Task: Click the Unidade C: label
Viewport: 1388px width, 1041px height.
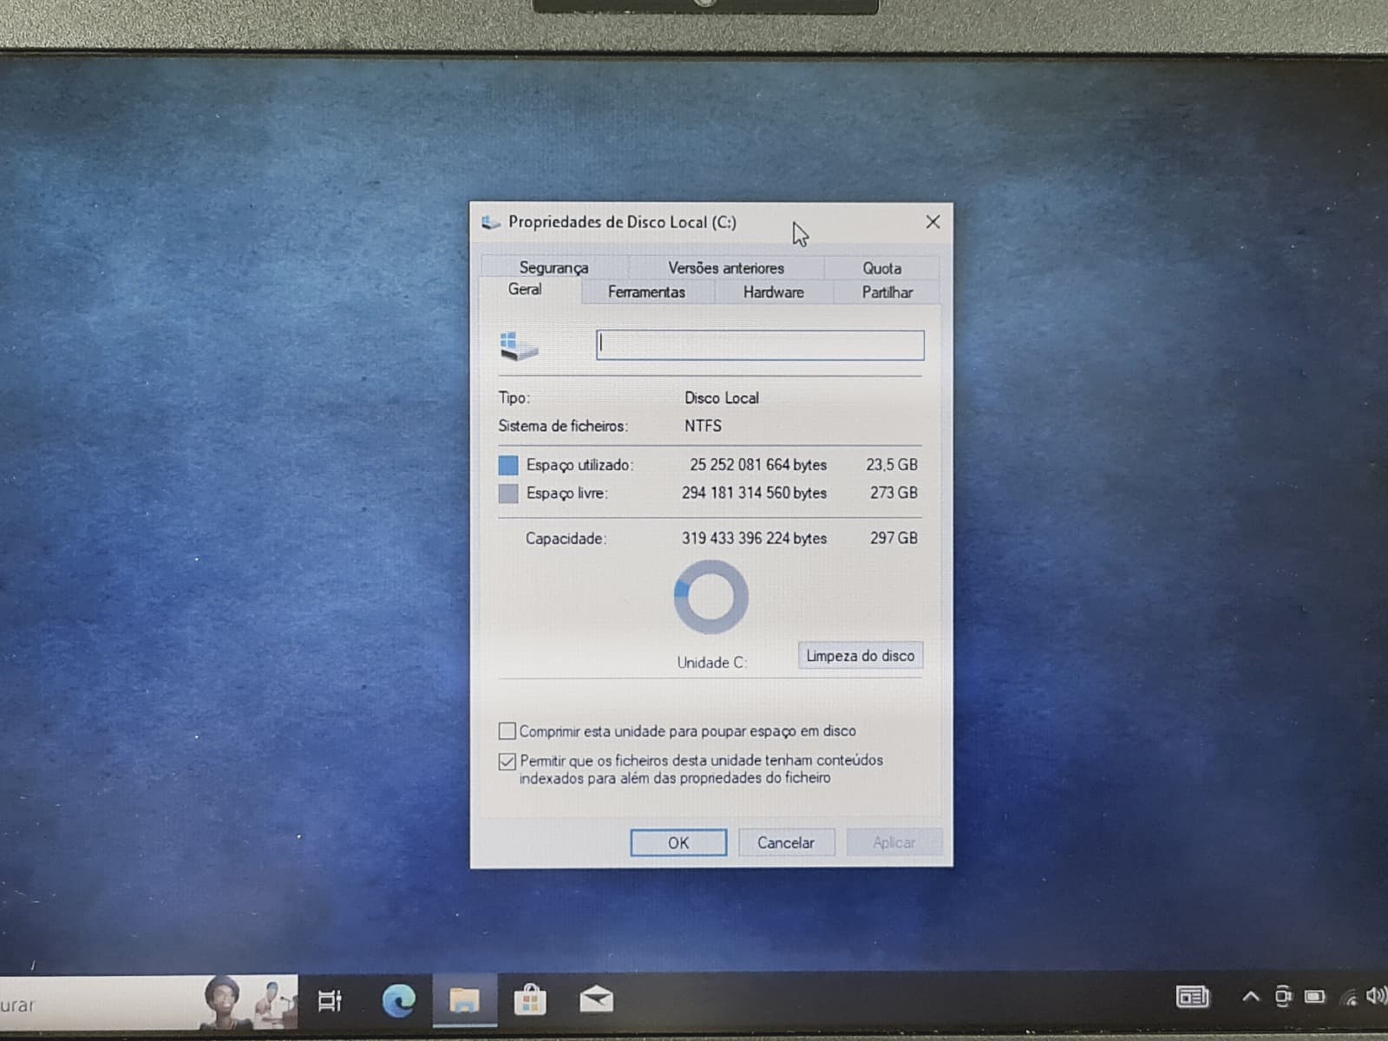Action: coord(711,663)
